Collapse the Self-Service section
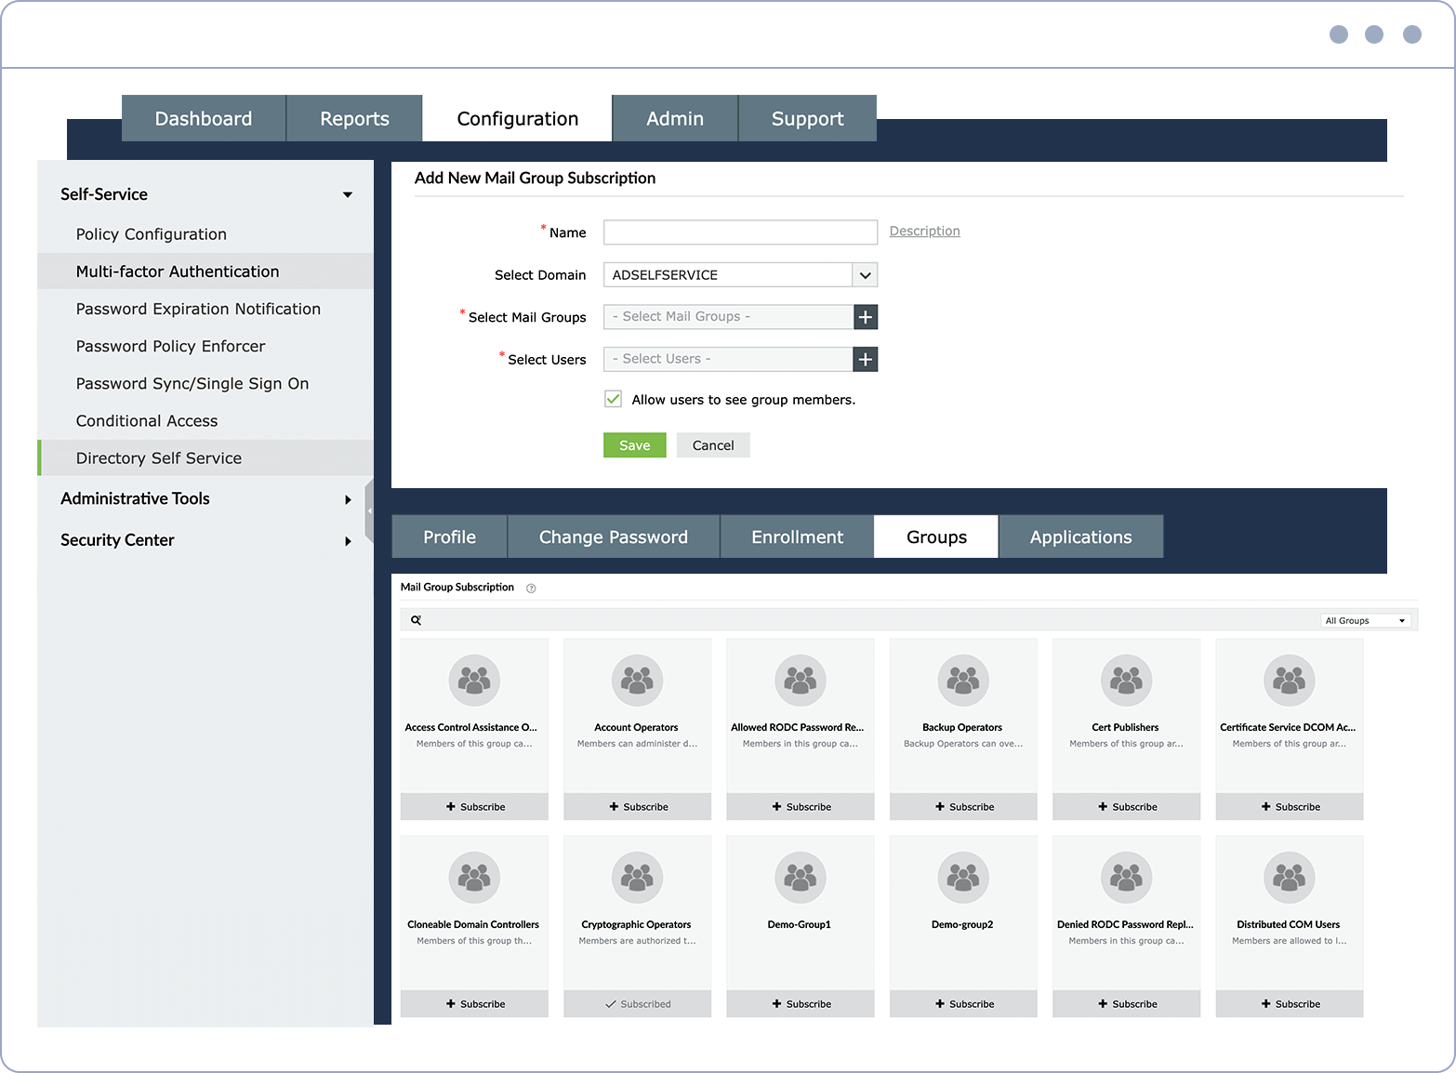The width and height of the screenshot is (1456, 1073). [x=347, y=194]
